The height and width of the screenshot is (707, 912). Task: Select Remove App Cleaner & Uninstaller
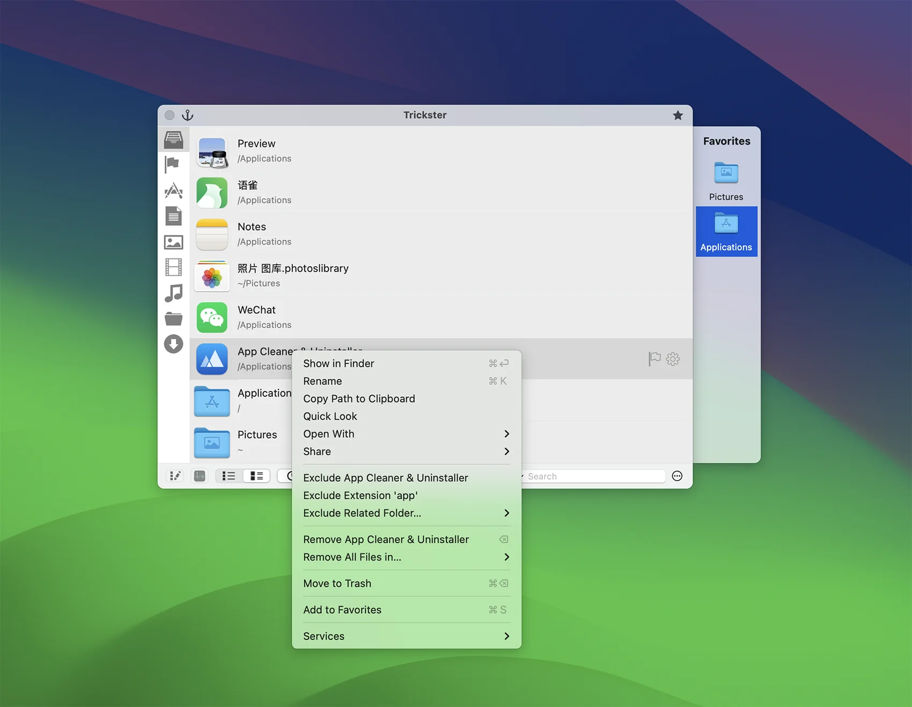(406, 540)
